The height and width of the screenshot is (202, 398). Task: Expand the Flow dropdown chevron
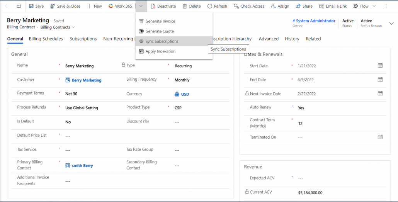[x=374, y=6]
